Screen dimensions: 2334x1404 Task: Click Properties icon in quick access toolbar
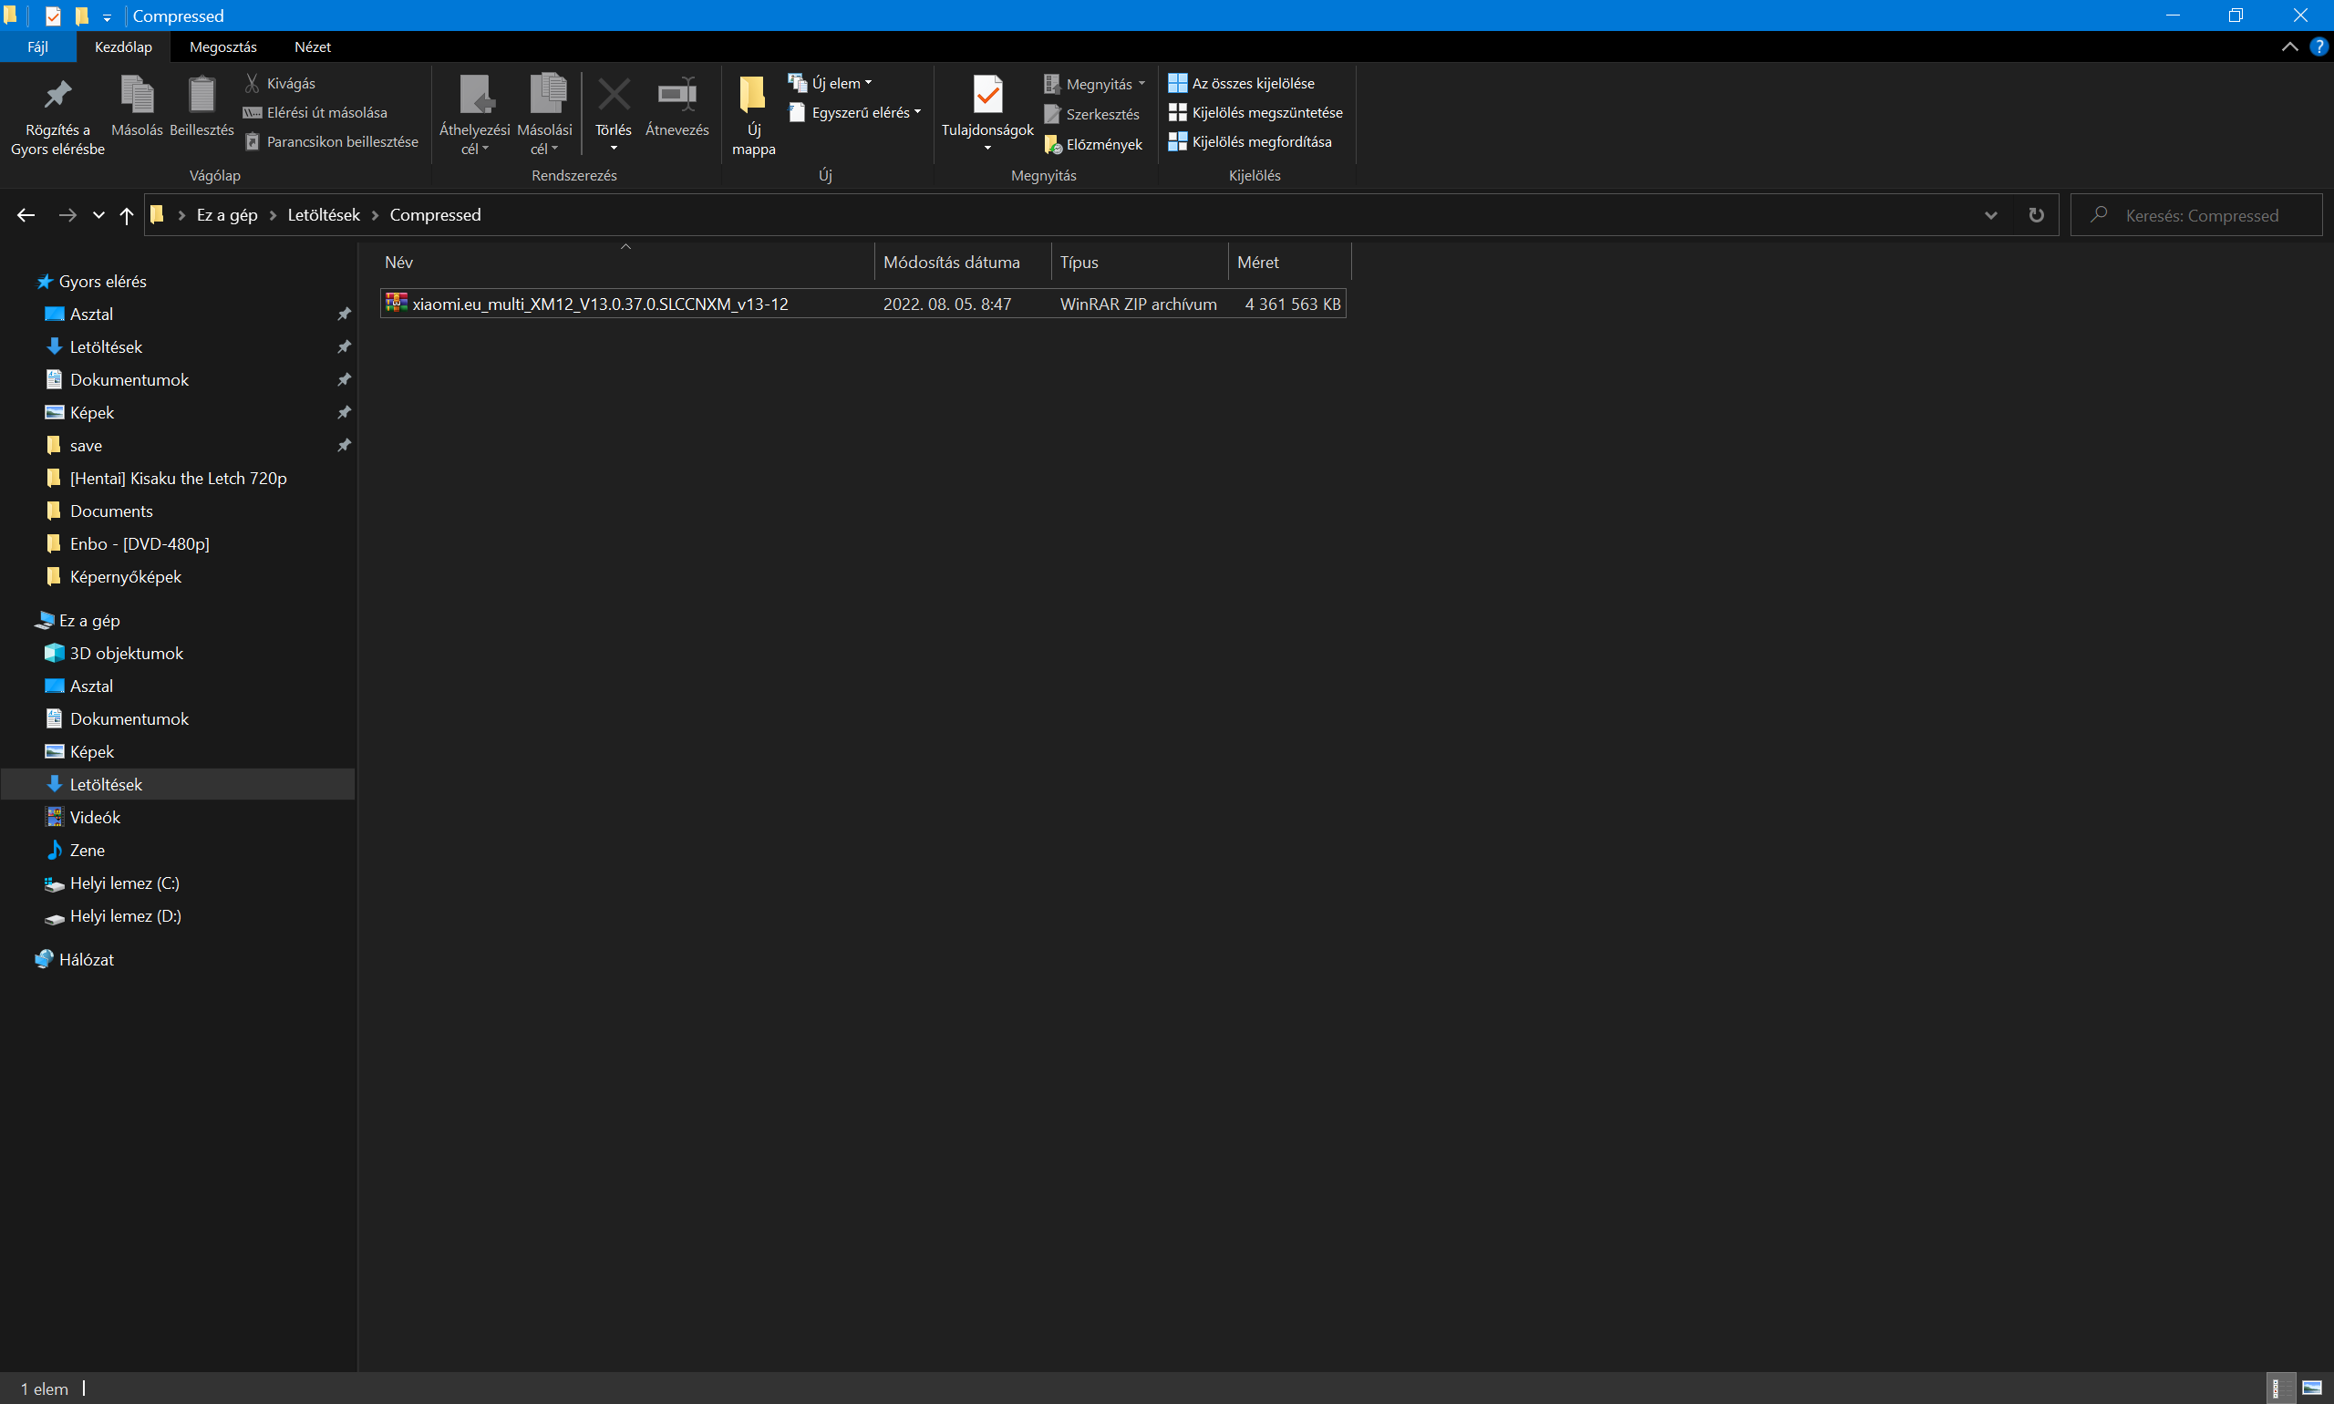point(53,15)
